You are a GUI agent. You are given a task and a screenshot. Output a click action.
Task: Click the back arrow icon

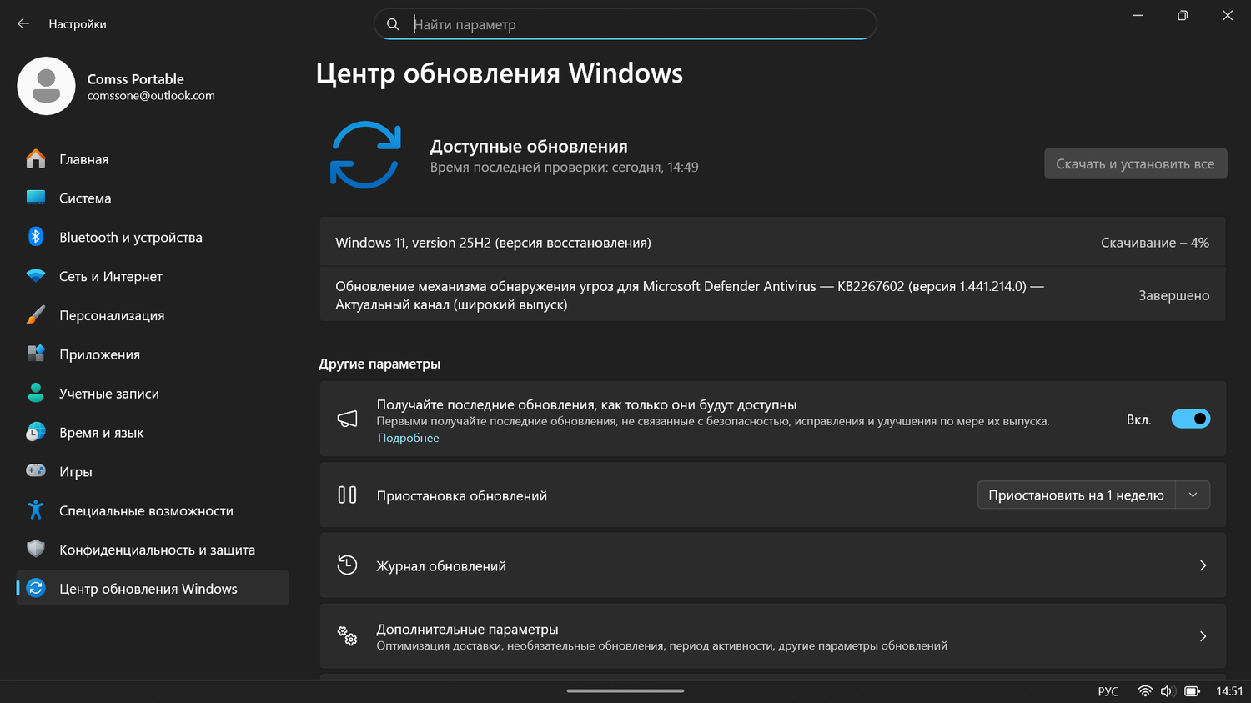point(23,24)
